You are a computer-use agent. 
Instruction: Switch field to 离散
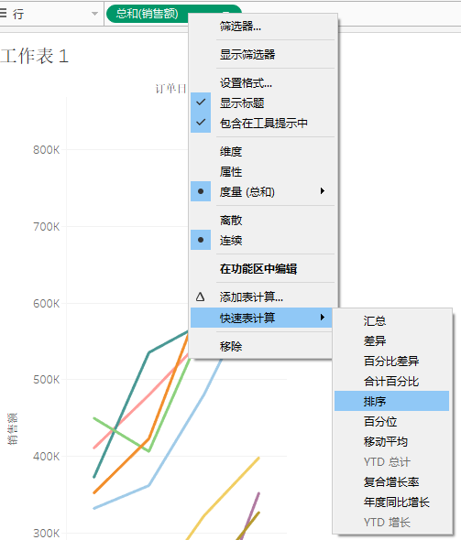[263, 220]
